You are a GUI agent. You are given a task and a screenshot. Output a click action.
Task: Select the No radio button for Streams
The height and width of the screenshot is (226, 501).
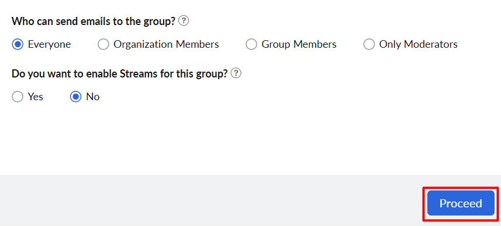[x=76, y=97]
